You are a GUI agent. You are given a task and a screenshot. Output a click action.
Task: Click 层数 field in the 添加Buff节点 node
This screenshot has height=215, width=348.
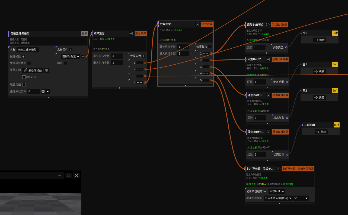pyautogui.click(x=259, y=47)
